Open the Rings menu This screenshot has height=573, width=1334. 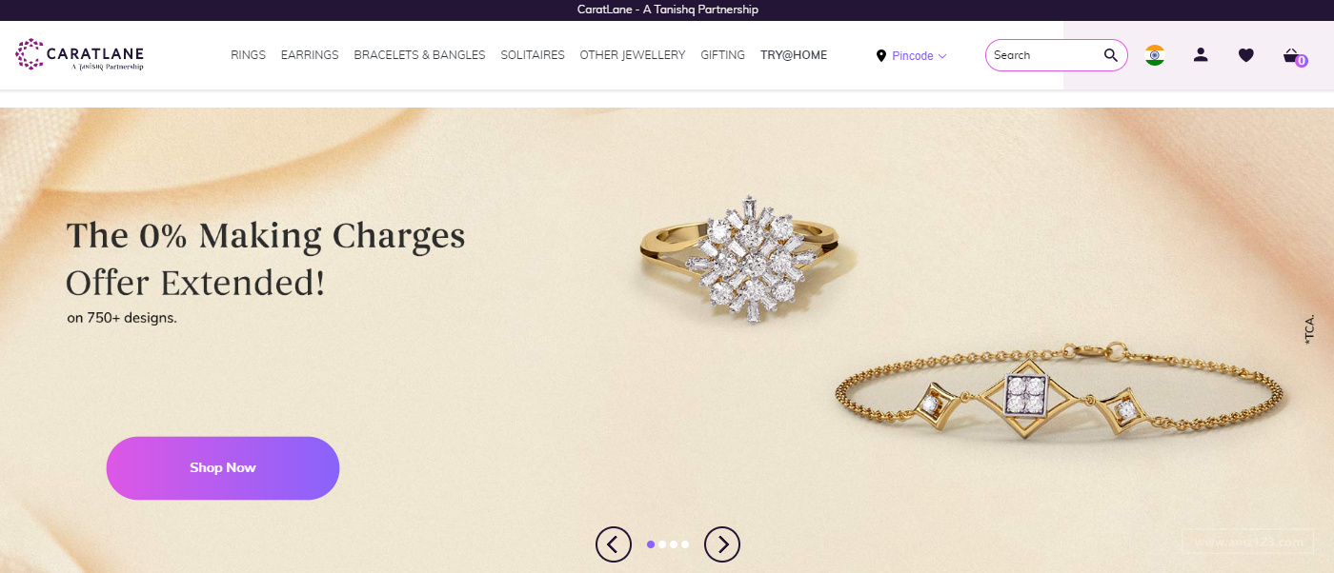[248, 55]
